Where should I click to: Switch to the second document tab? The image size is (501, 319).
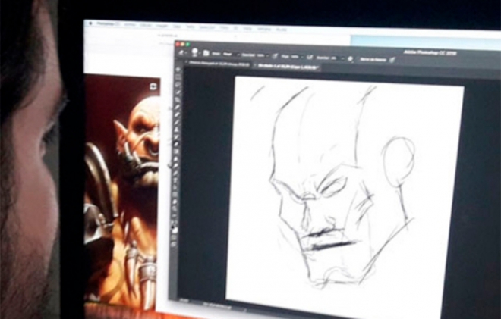[287, 67]
